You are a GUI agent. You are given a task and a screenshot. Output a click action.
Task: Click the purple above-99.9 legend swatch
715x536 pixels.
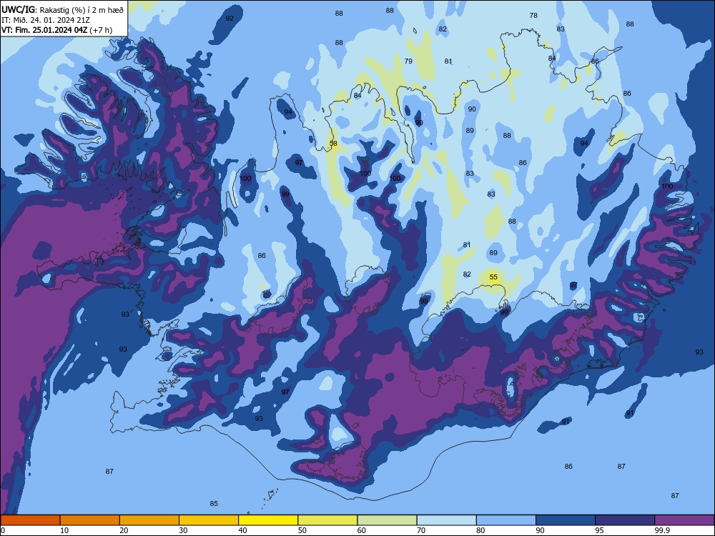[x=684, y=520]
